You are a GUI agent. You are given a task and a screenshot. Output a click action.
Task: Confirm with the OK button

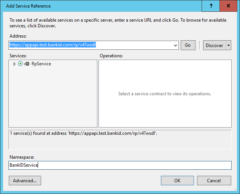click(x=177, y=180)
